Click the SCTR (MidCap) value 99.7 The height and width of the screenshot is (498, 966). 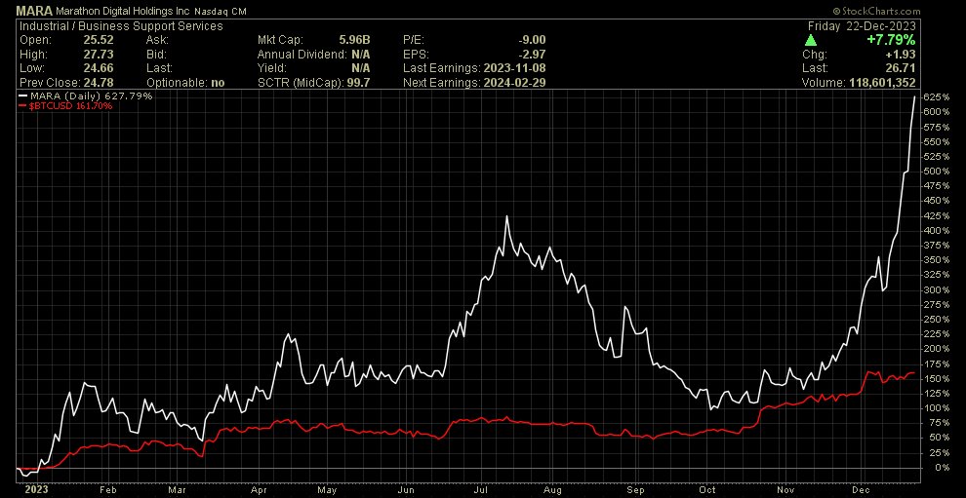tap(358, 83)
